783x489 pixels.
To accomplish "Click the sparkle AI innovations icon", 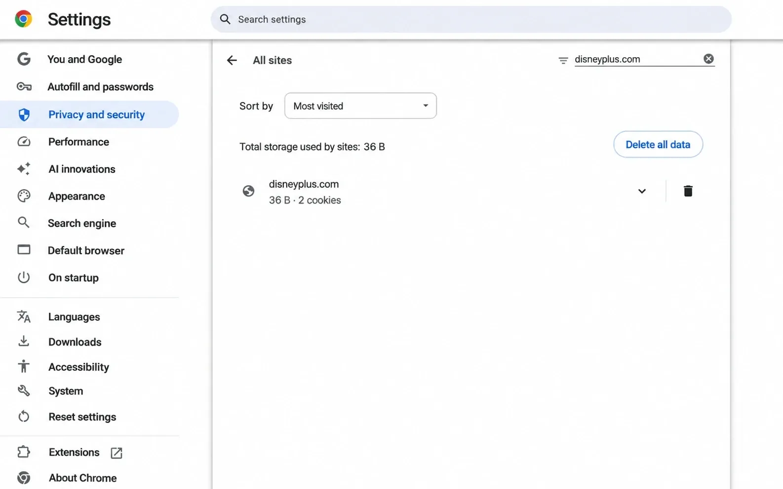I will pyautogui.click(x=24, y=169).
